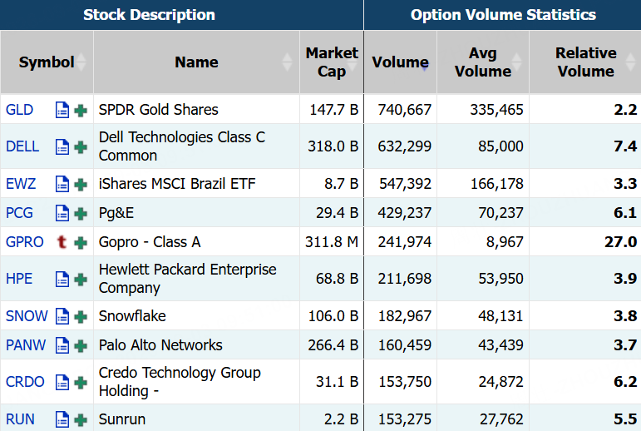Click the red t icon beside GPRO
The image size is (641, 431).
62,242
